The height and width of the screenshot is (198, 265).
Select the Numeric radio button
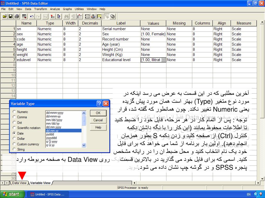(x=14, y=112)
